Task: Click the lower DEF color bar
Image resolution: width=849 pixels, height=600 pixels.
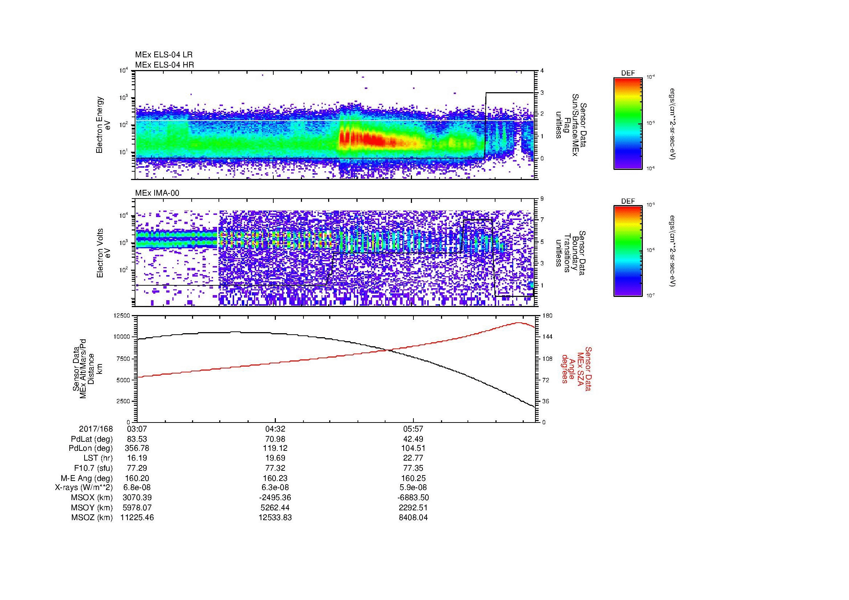Action: click(628, 251)
